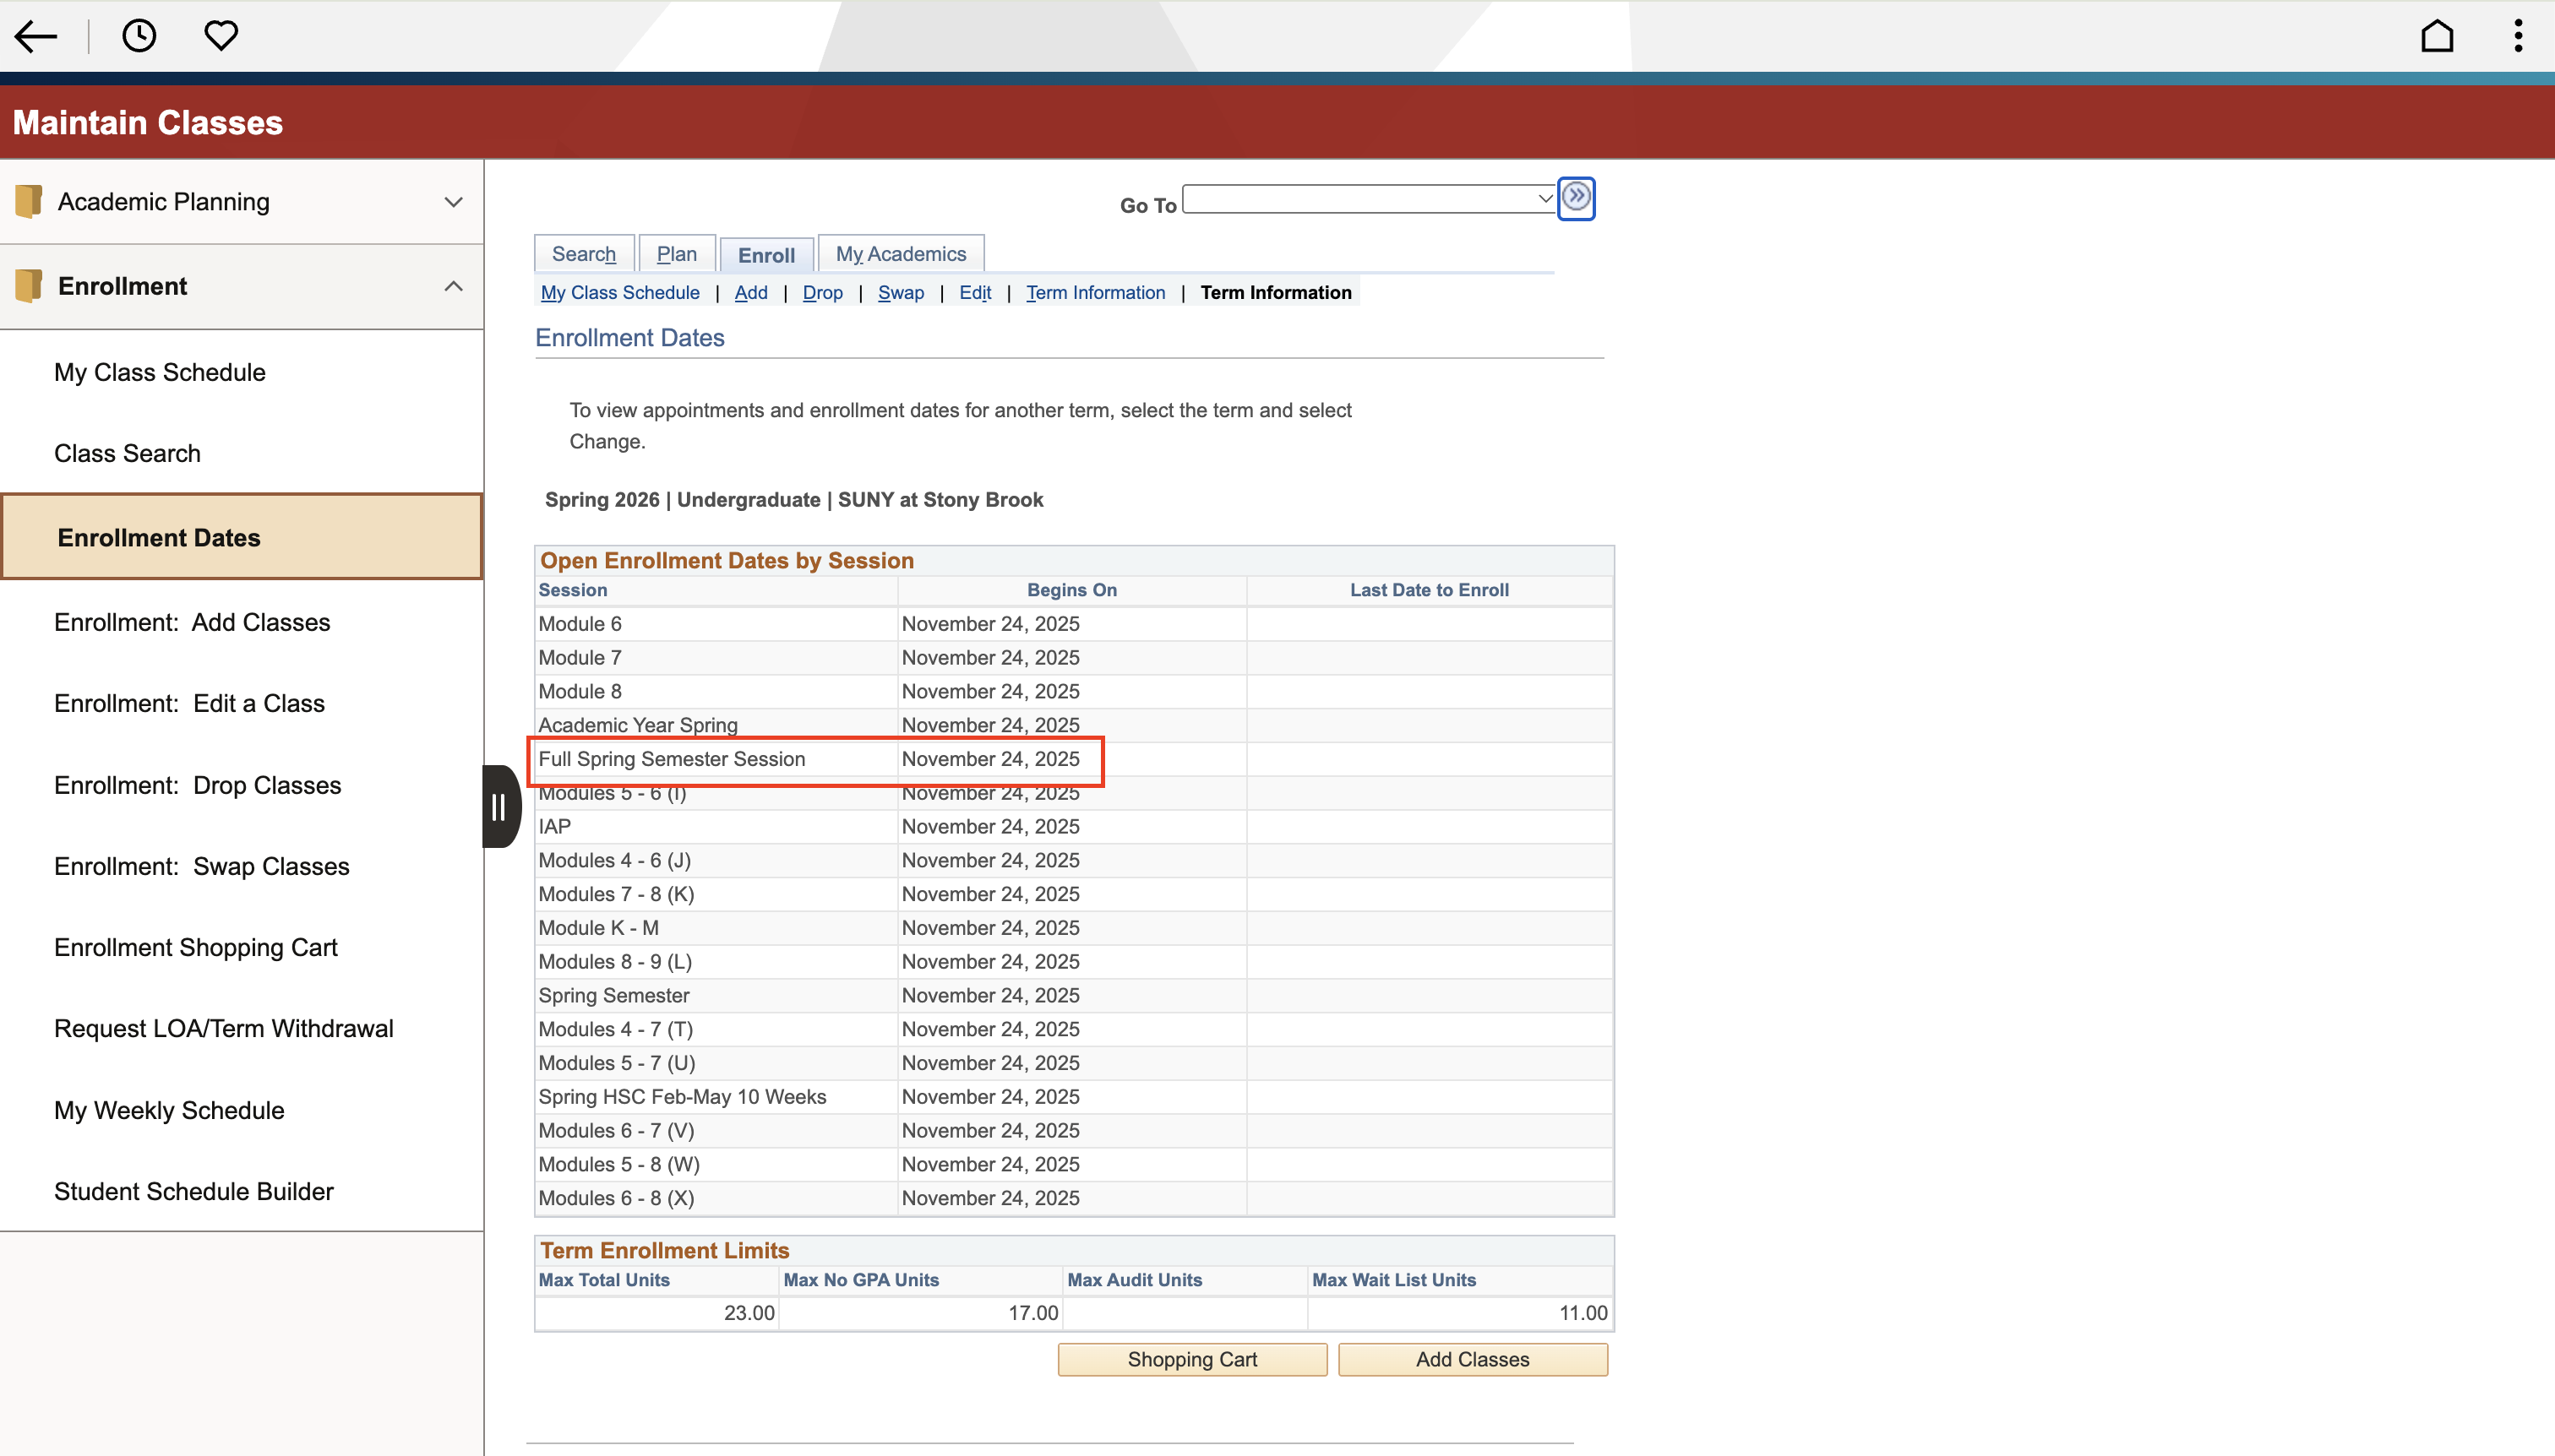2555x1456 pixels.
Task: Click the Enrollment Dates page heading
Action: coord(629,338)
